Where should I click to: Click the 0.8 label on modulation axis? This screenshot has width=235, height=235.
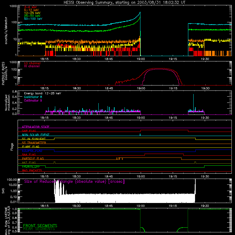click(x=14, y=91)
